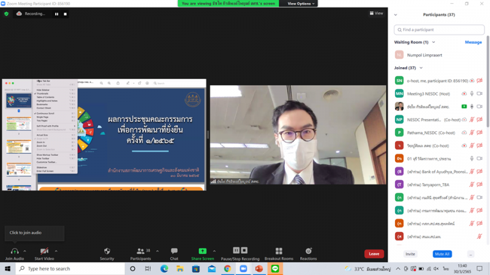The width and height of the screenshot is (490, 275).
Task: Stop recording in bottom toolbar
Action: coord(244,251)
